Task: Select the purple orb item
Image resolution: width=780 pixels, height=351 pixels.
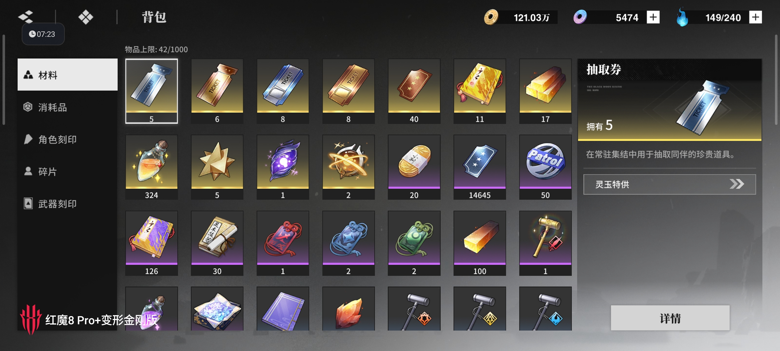Action: point(283,167)
